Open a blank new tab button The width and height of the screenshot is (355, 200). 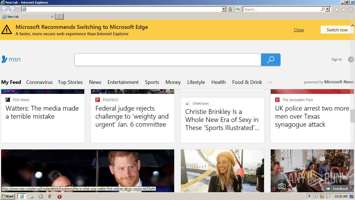click(x=59, y=17)
